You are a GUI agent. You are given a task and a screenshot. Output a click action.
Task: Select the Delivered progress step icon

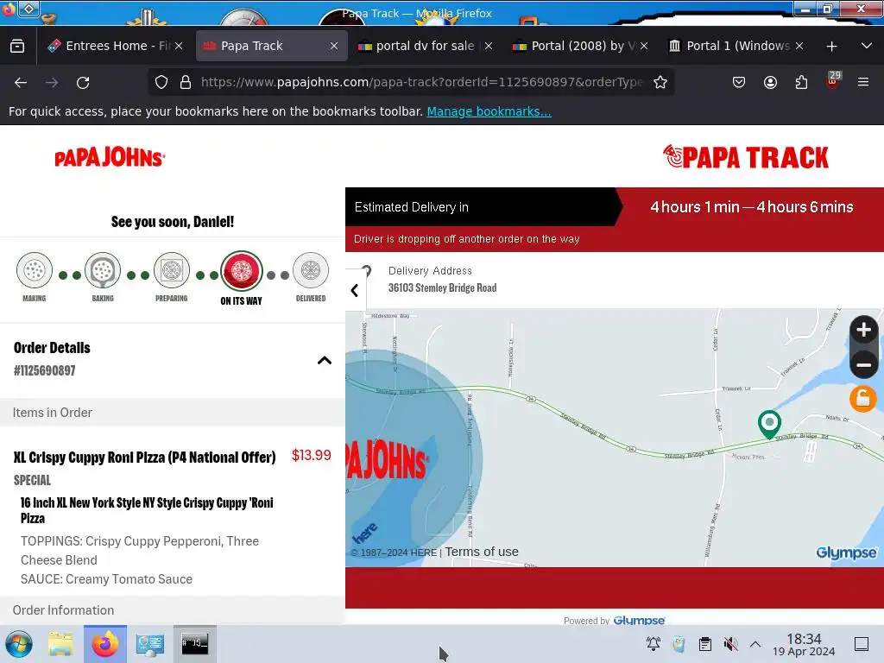(x=311, y=270)
